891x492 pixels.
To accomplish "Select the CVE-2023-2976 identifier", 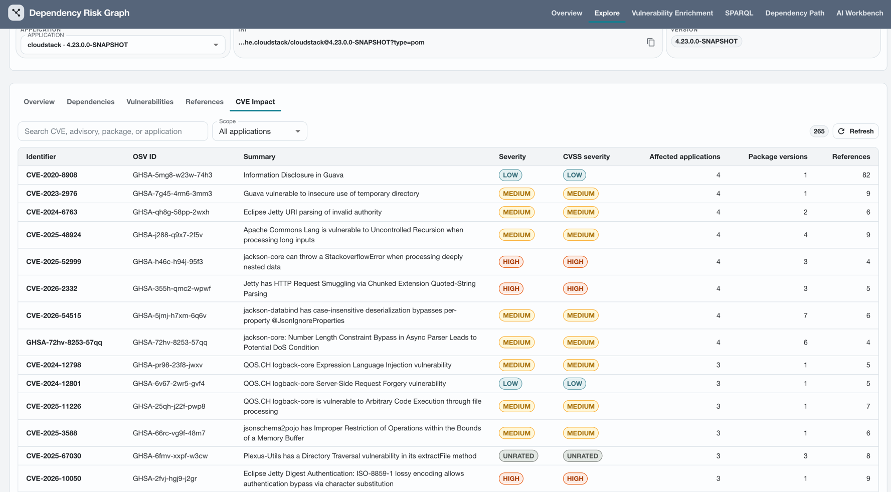I will tap(52, 194).
